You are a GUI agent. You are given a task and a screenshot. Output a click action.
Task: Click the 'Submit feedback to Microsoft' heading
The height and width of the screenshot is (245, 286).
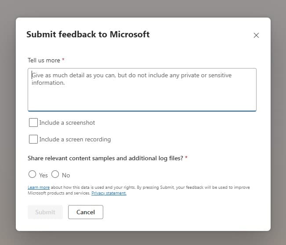click(88, 34)
